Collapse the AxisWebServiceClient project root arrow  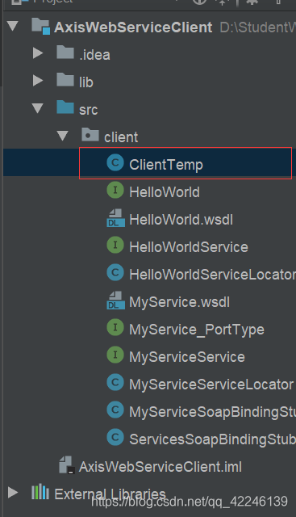[x=13, y=26]
